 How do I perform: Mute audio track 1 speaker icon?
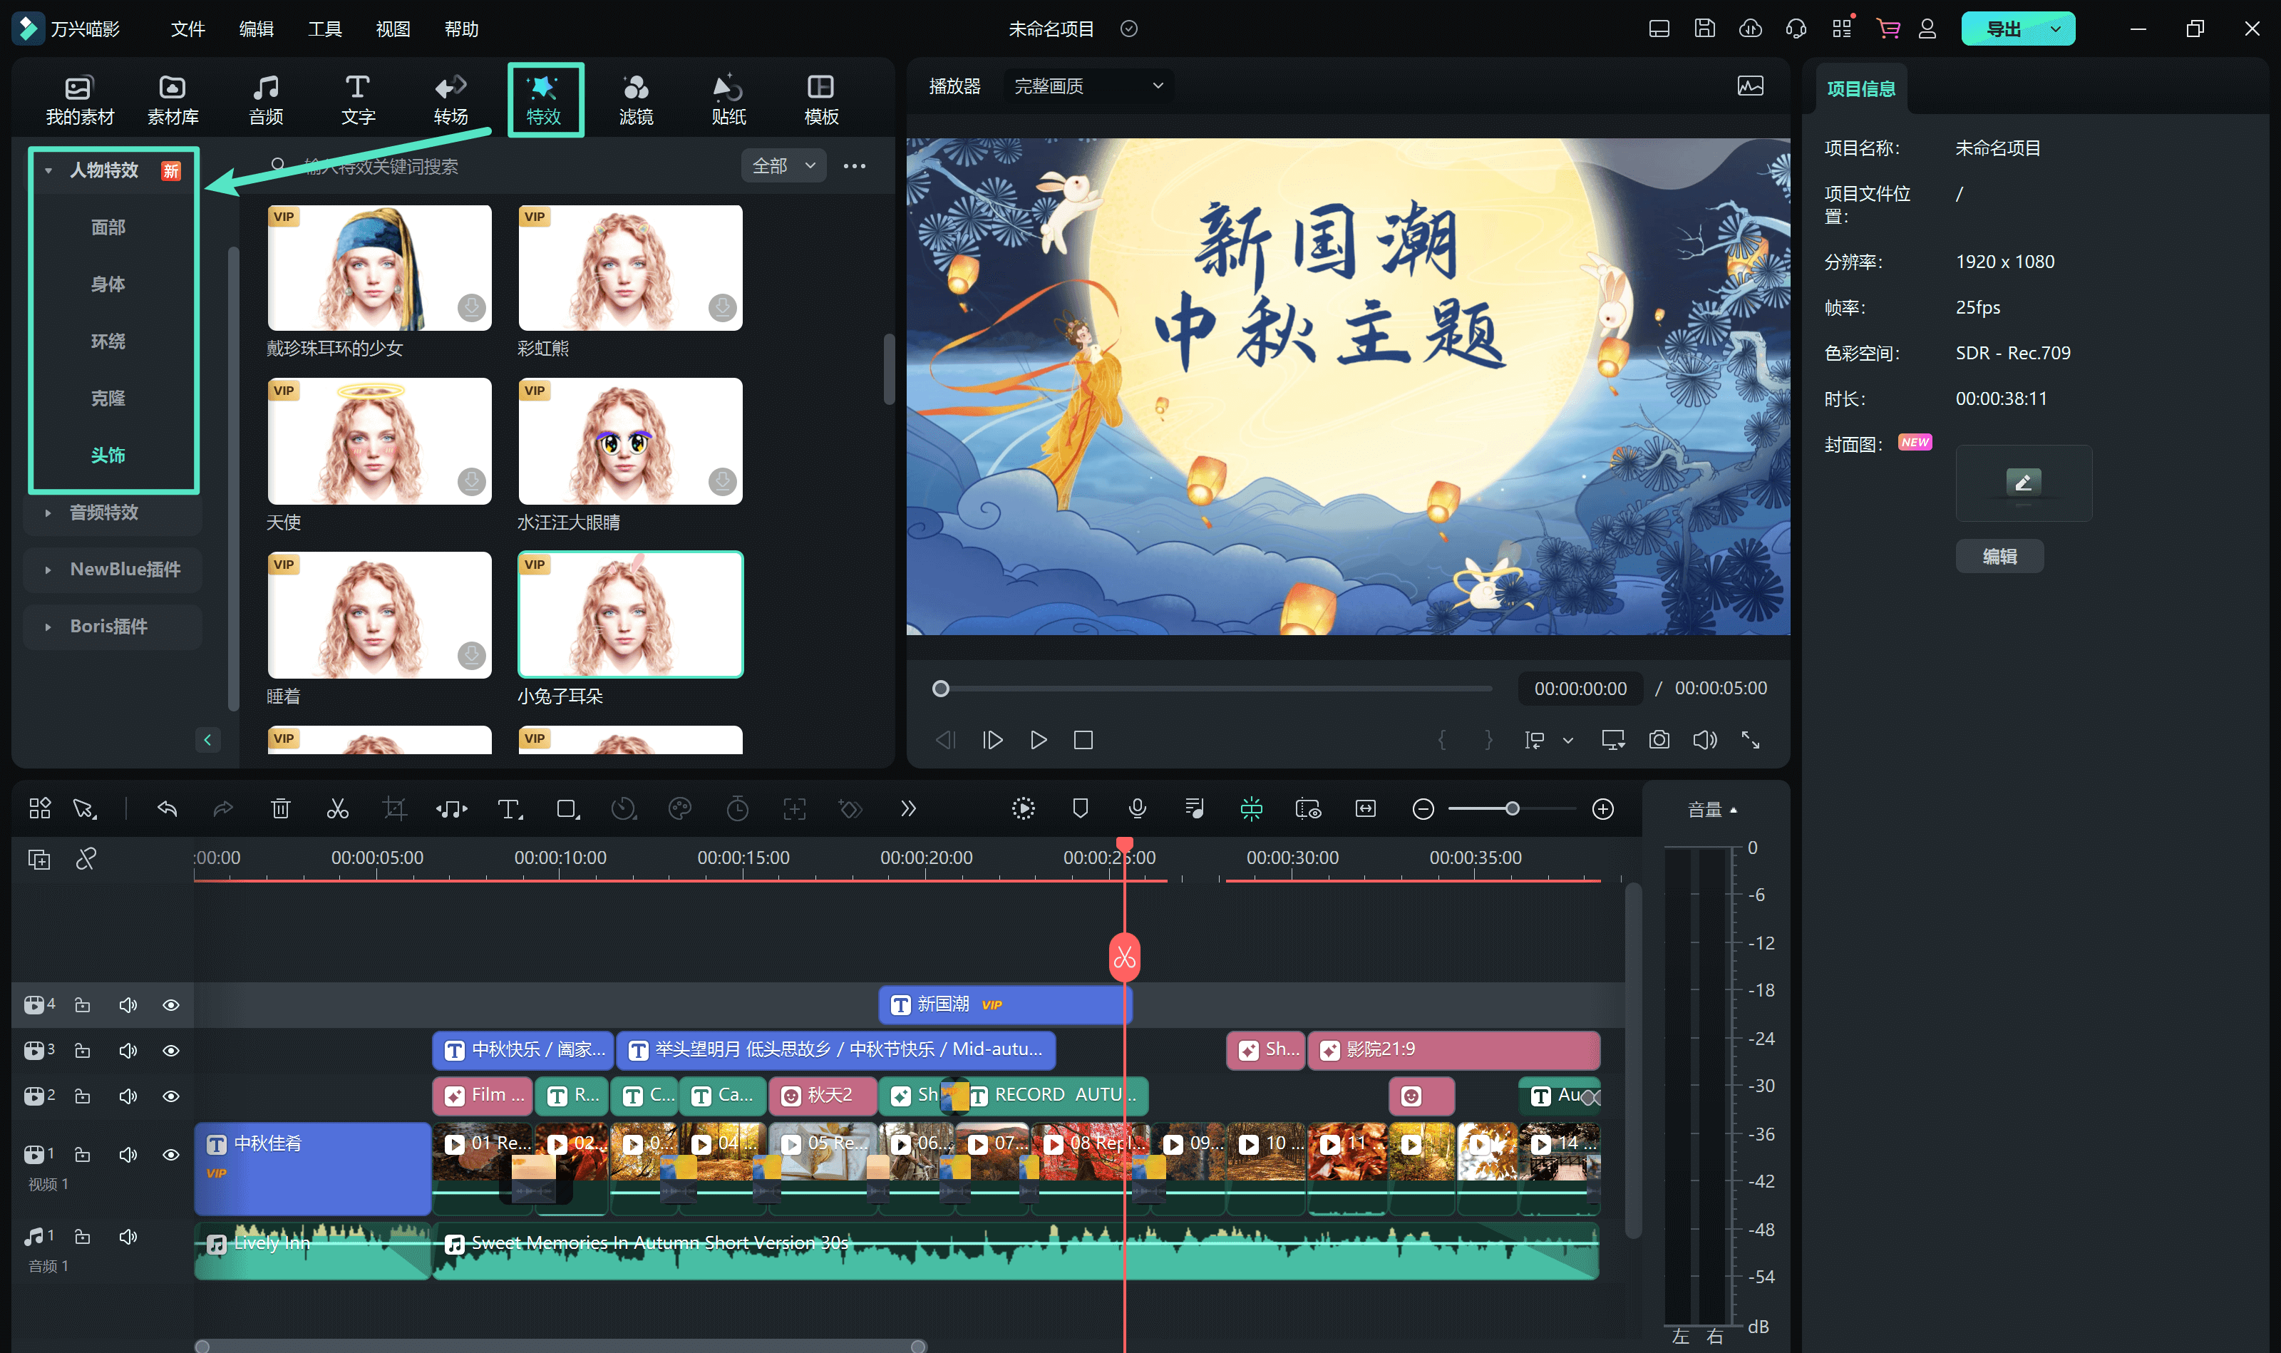click(128, 1236)
